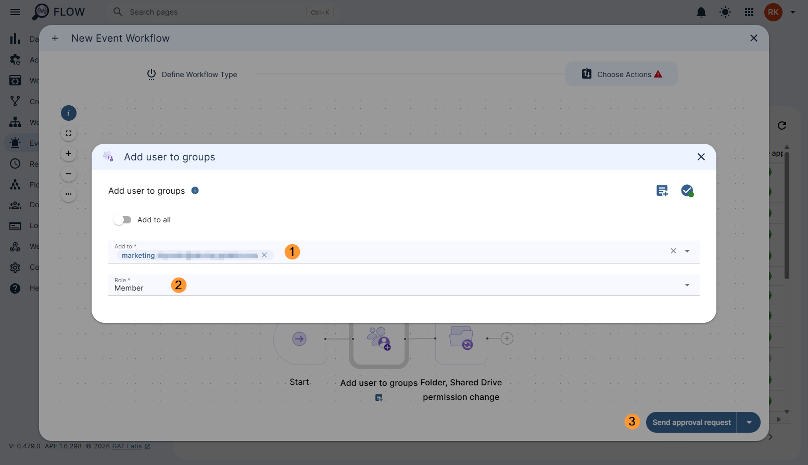This screenshot has height=465, width=808.
Task: Open the logs list sidebar icon
Action: click(15, 225)
